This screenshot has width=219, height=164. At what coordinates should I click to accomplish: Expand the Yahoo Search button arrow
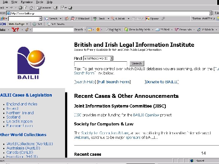tap(85, 29)
